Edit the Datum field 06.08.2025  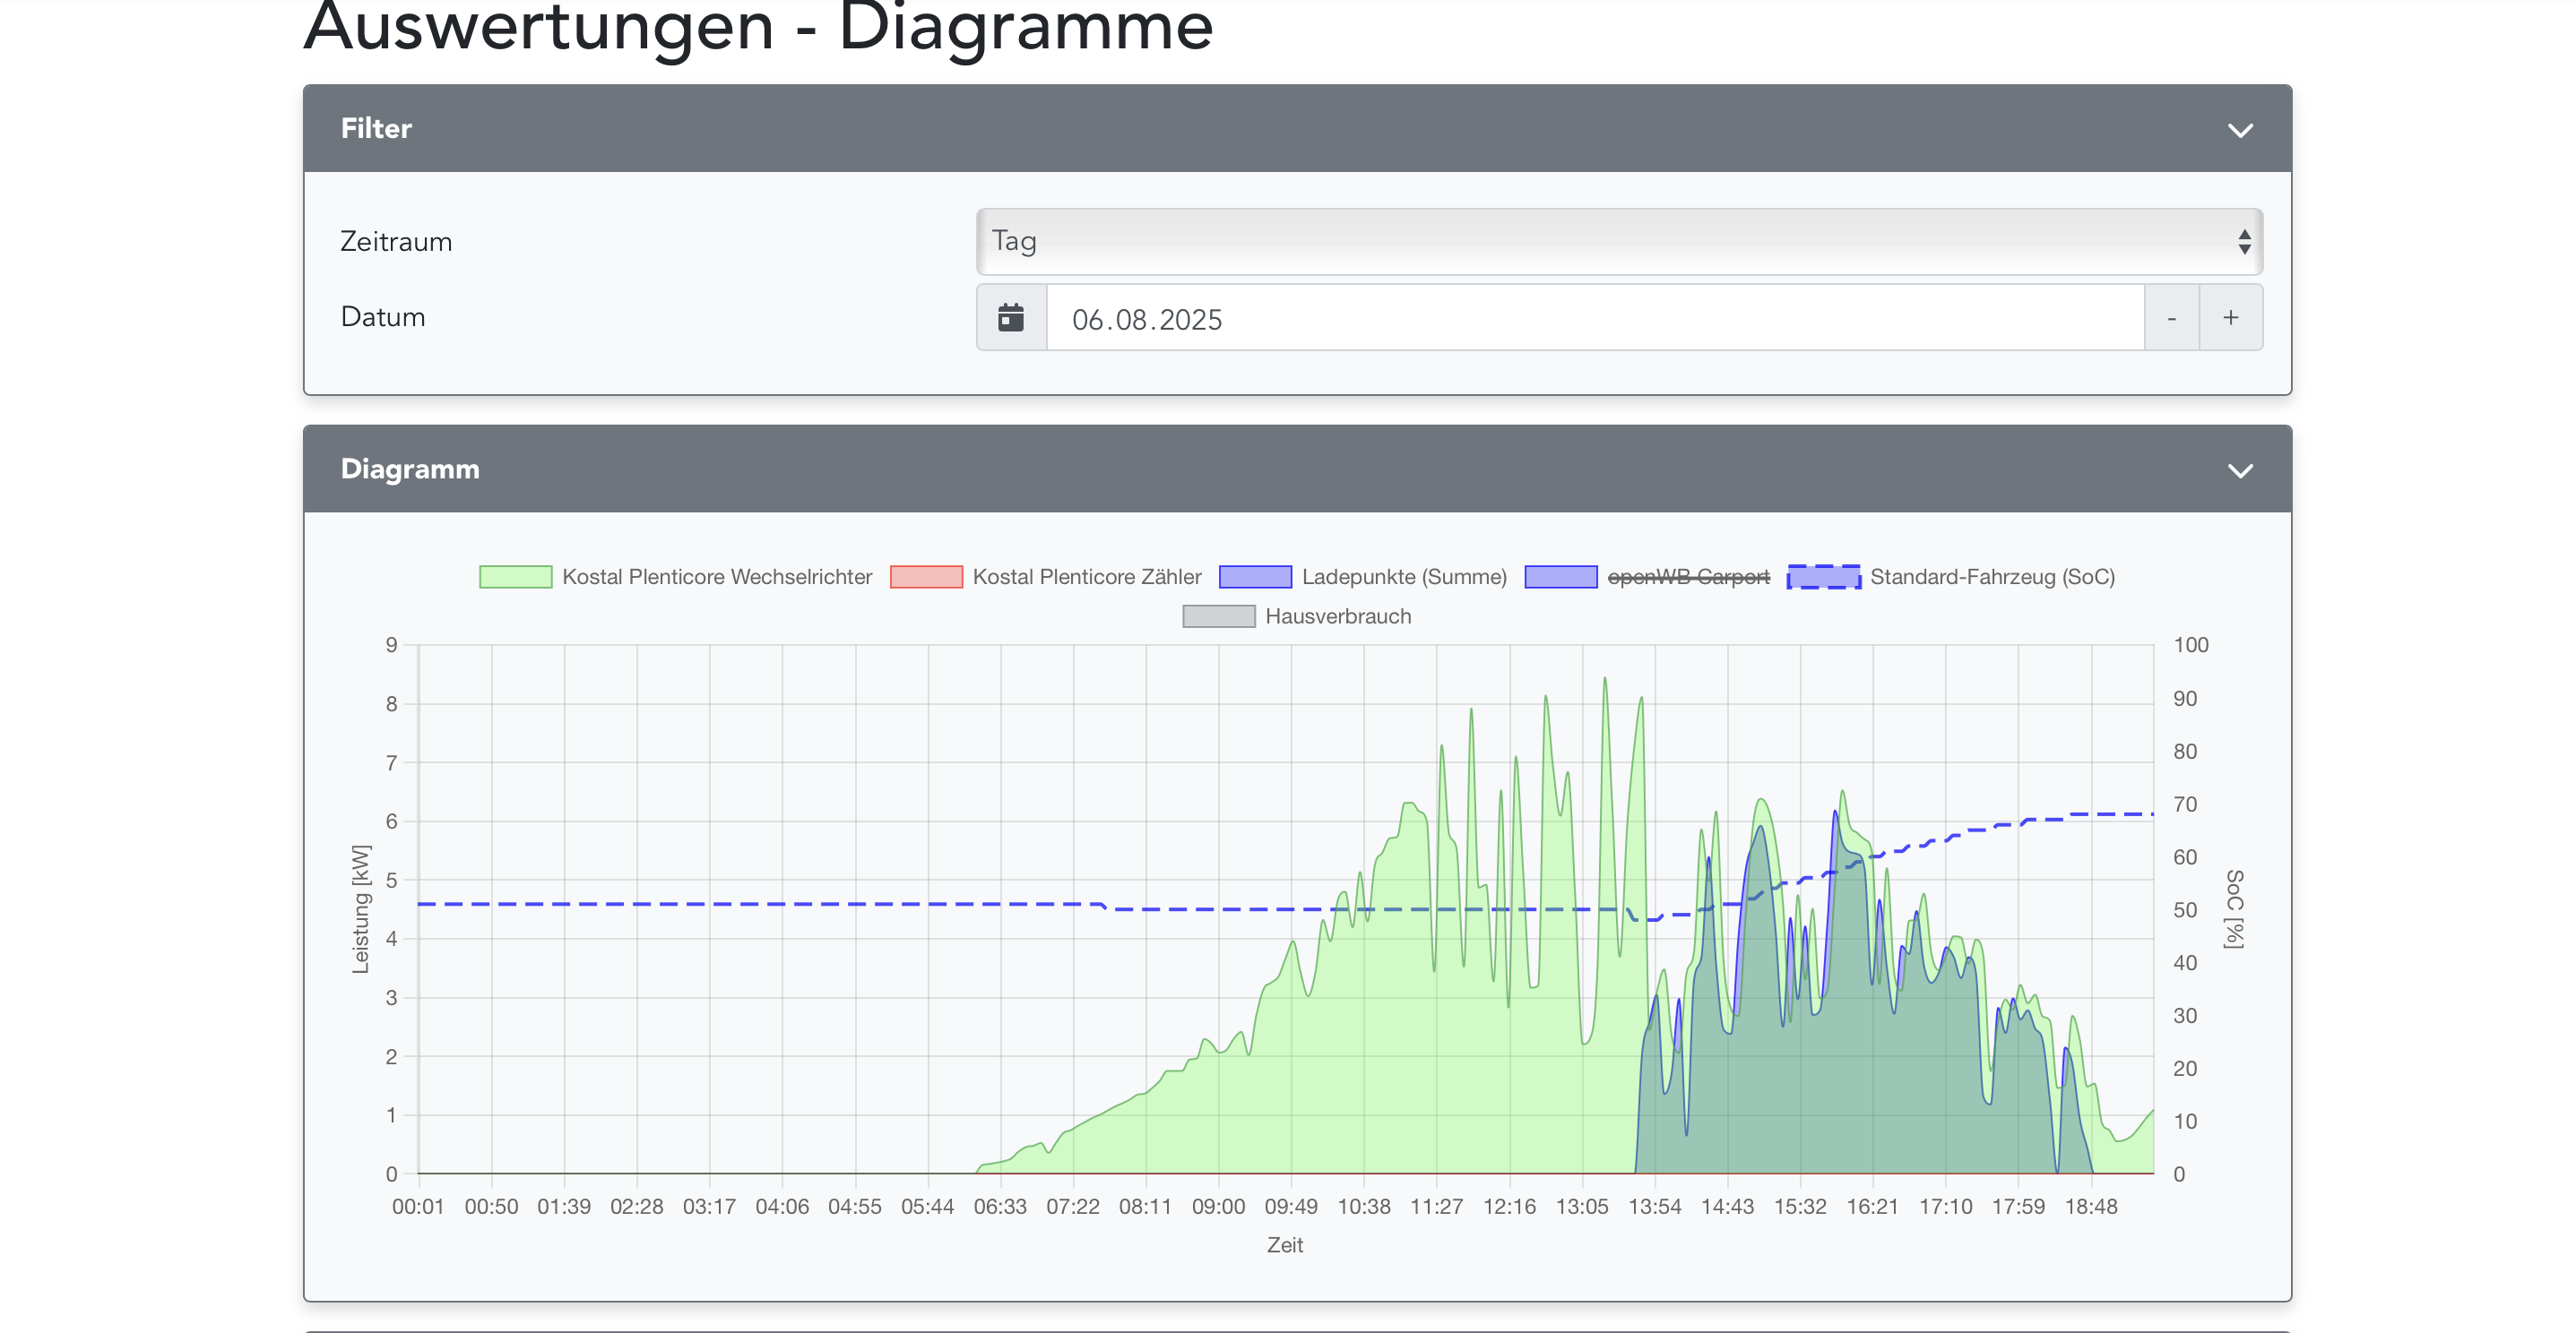point(1595,318)
